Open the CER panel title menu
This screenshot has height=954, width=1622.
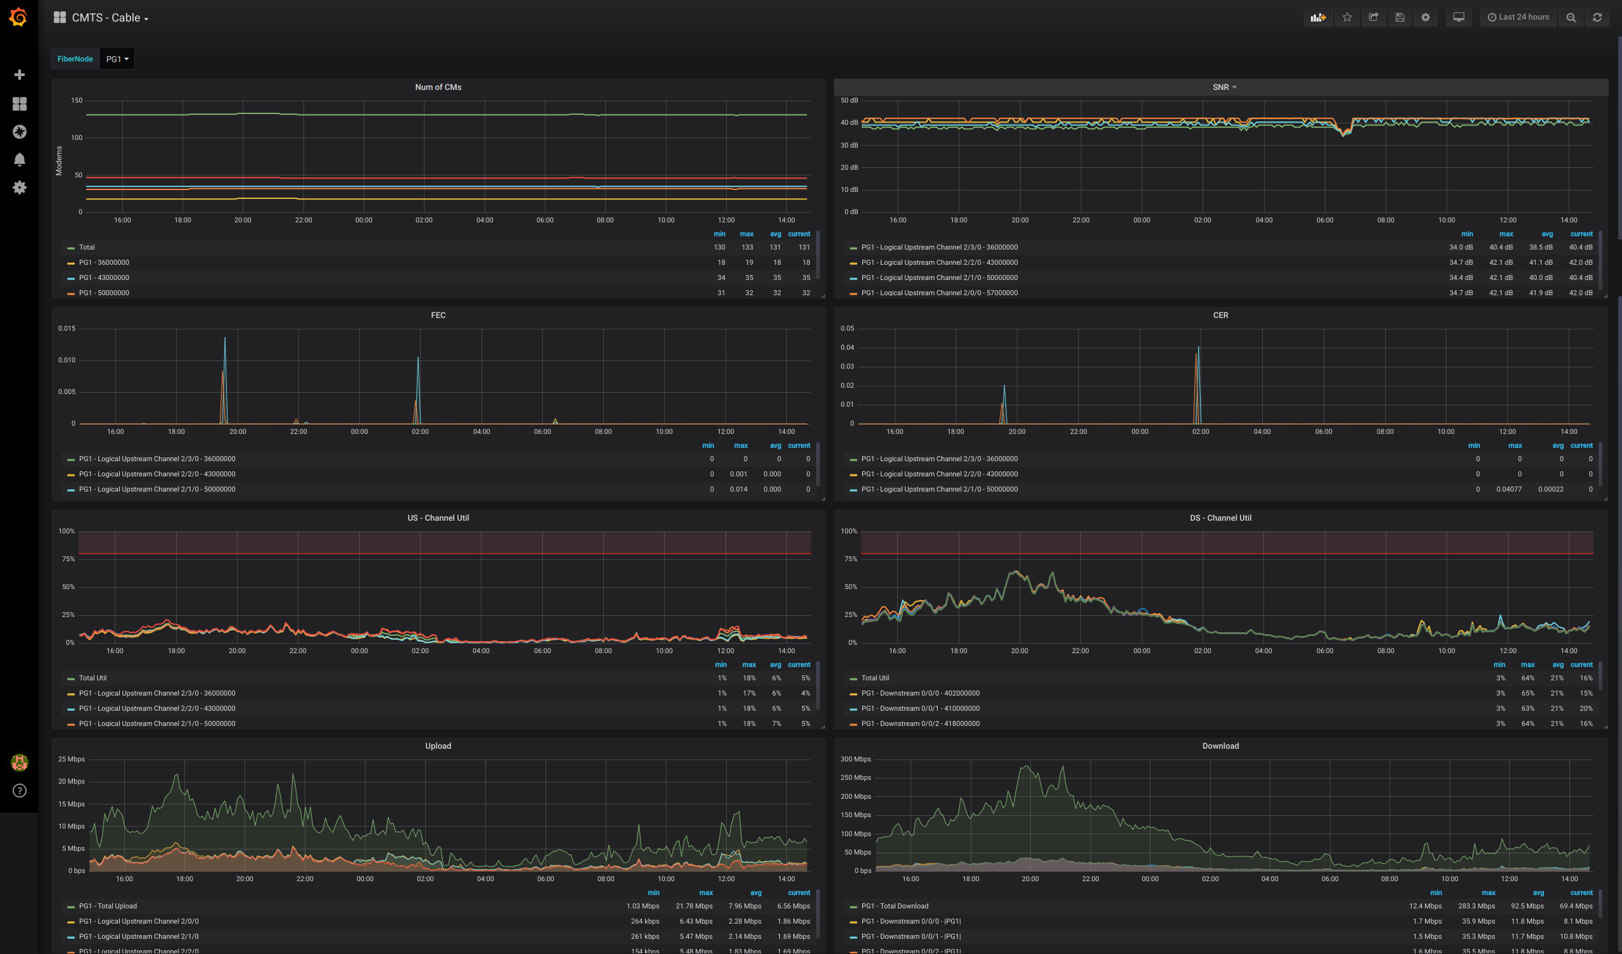(1221, 315)
